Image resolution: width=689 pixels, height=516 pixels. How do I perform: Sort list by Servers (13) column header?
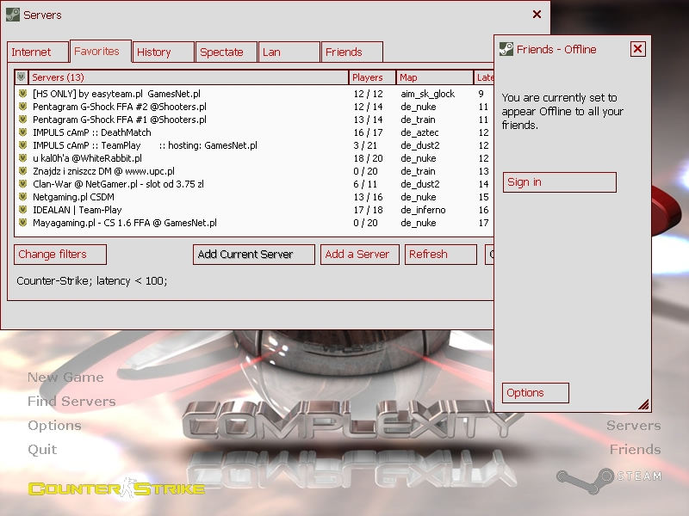click(189, 77)
